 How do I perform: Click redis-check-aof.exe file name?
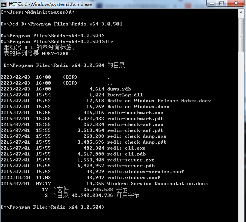pos(135,124)
